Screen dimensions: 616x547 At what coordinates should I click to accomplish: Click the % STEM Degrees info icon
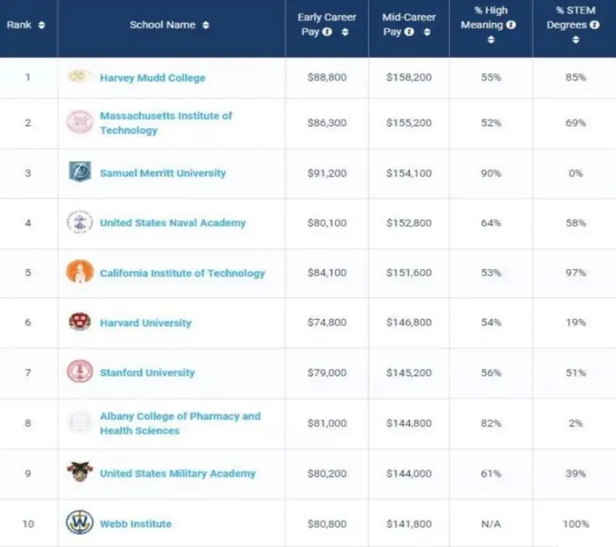pos(594,25)
